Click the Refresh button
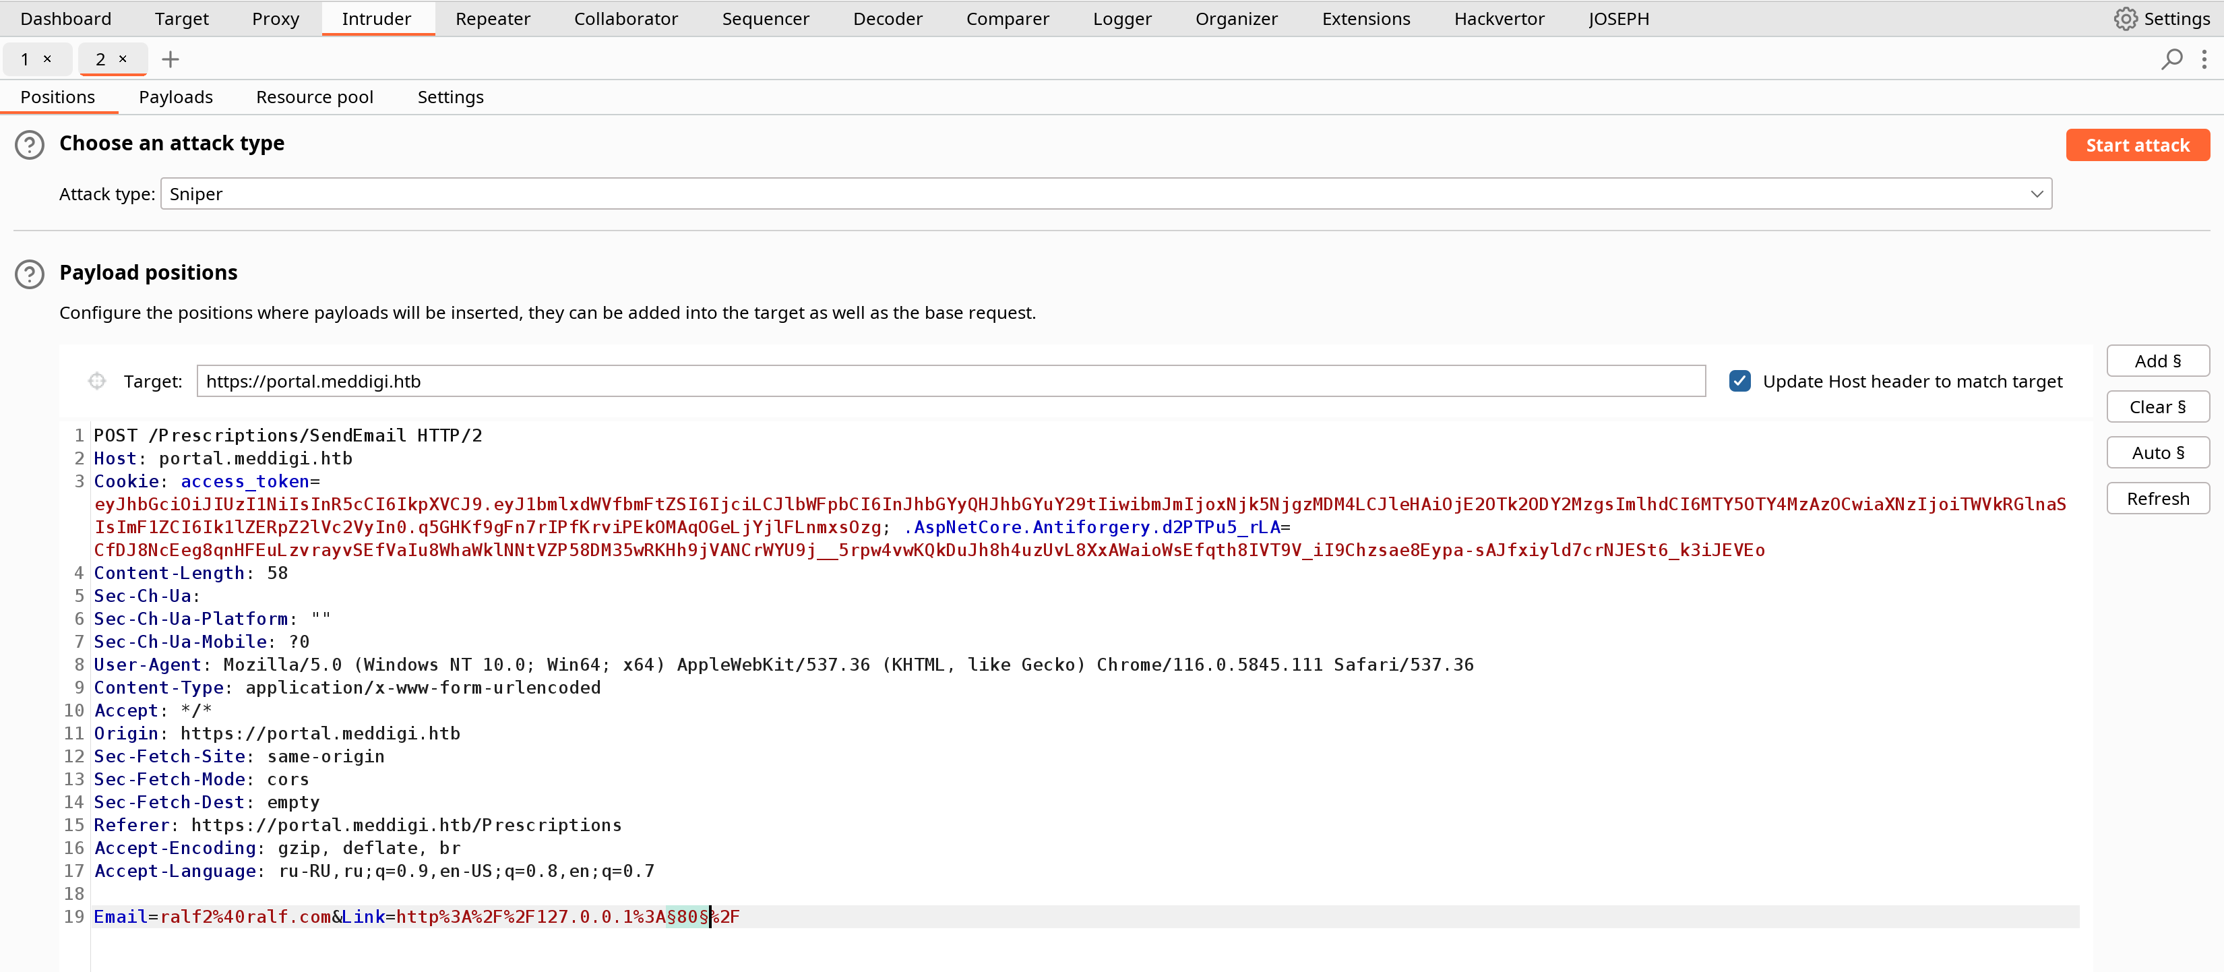 click(2157, 498)
